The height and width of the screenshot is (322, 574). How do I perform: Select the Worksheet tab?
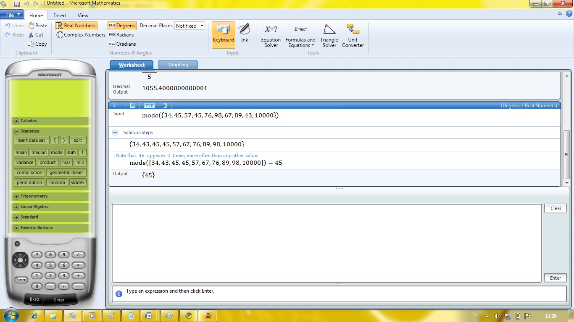coord(132,65)
